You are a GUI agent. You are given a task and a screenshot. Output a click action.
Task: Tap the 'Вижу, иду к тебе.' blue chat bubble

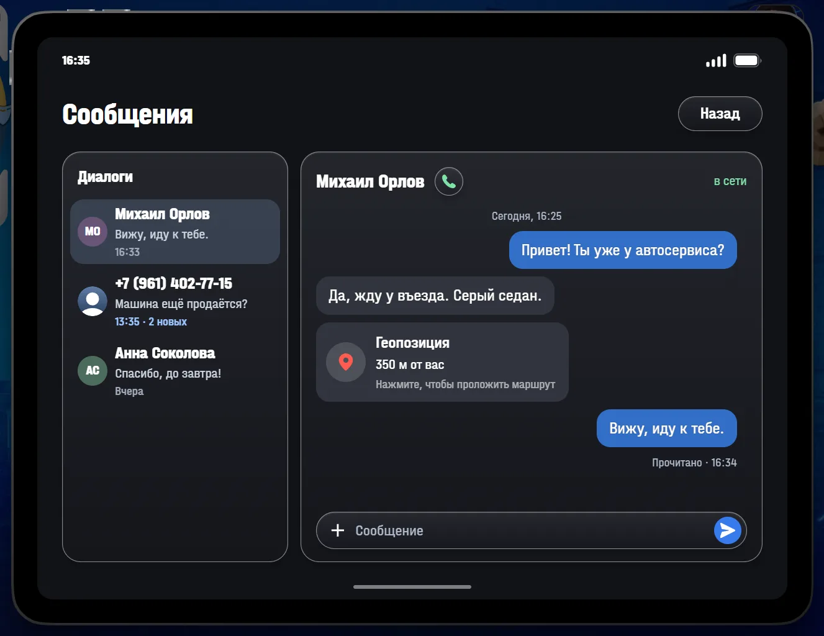coord(667,429)
